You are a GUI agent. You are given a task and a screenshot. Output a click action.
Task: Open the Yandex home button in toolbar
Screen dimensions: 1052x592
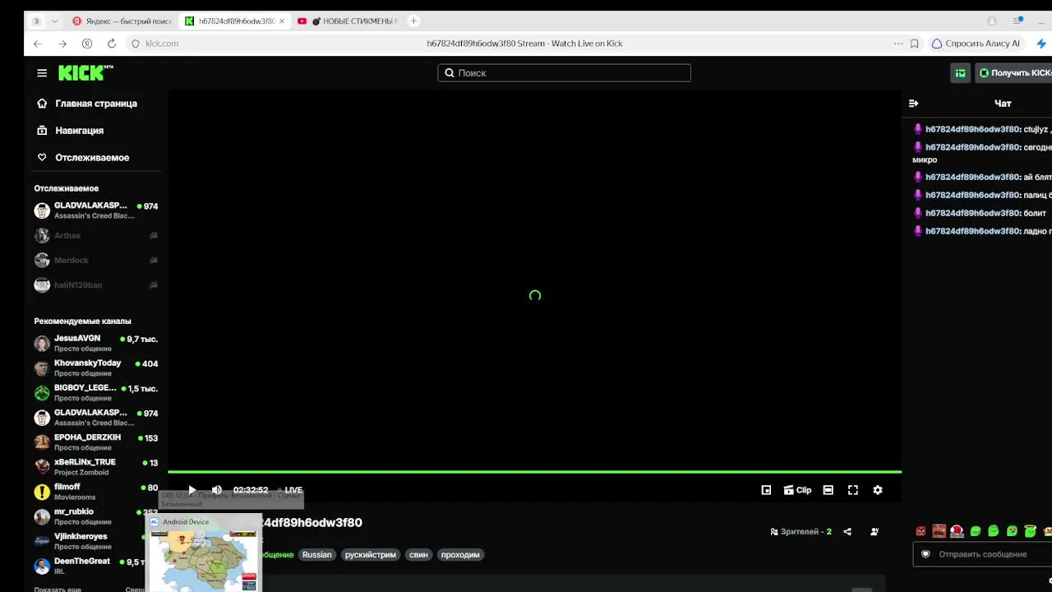pyautogui.click(x=87, y=44)
